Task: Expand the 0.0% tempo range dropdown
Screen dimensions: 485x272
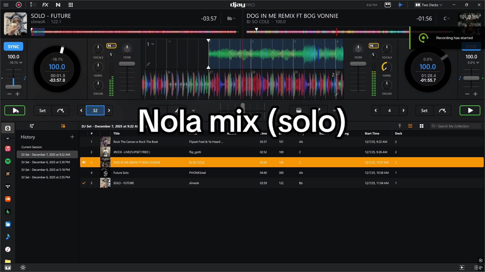Action: [473, 63]
